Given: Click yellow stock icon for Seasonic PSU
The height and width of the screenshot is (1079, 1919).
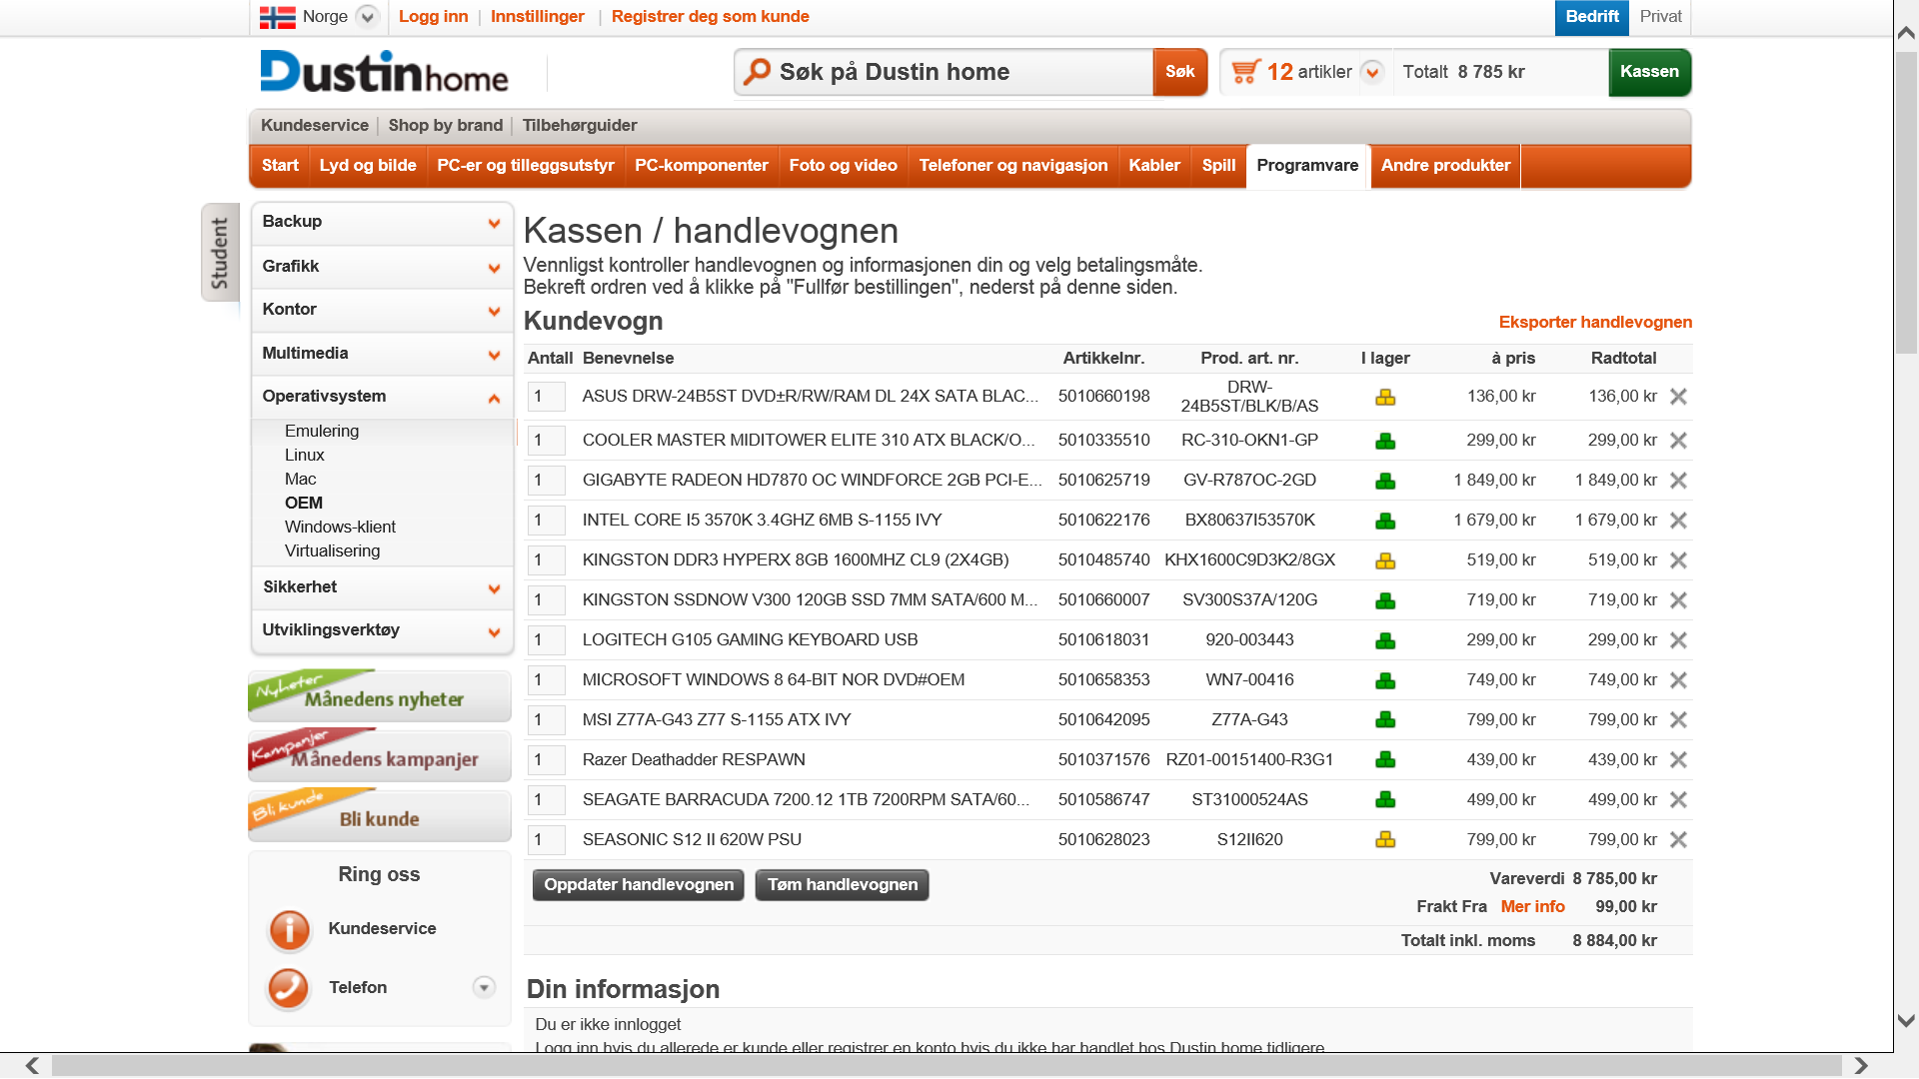Looking at the screenshot, I should [1385, 839].
